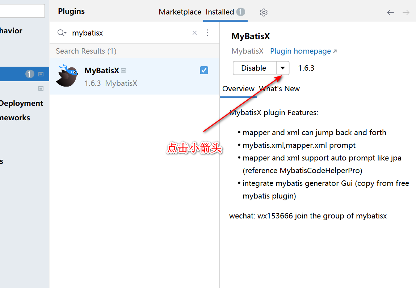Viewport: 416px width, 288px height.
Task: Click the Search Results (1) header
Action: (x=86, y=51)
